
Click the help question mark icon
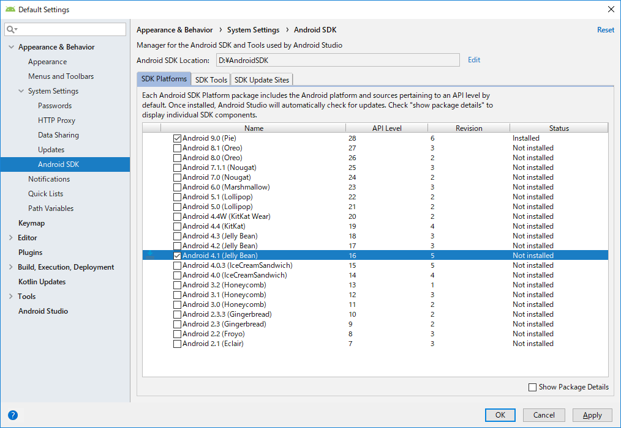pos(13,415)
